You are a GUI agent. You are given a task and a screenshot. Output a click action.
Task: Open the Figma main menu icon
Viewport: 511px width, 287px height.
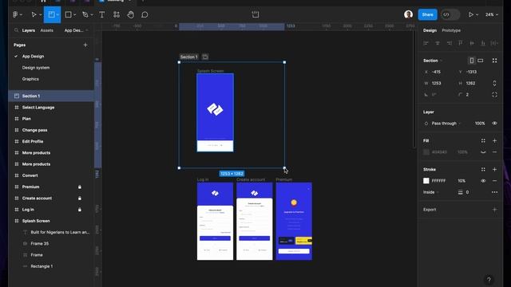[15, 14]
